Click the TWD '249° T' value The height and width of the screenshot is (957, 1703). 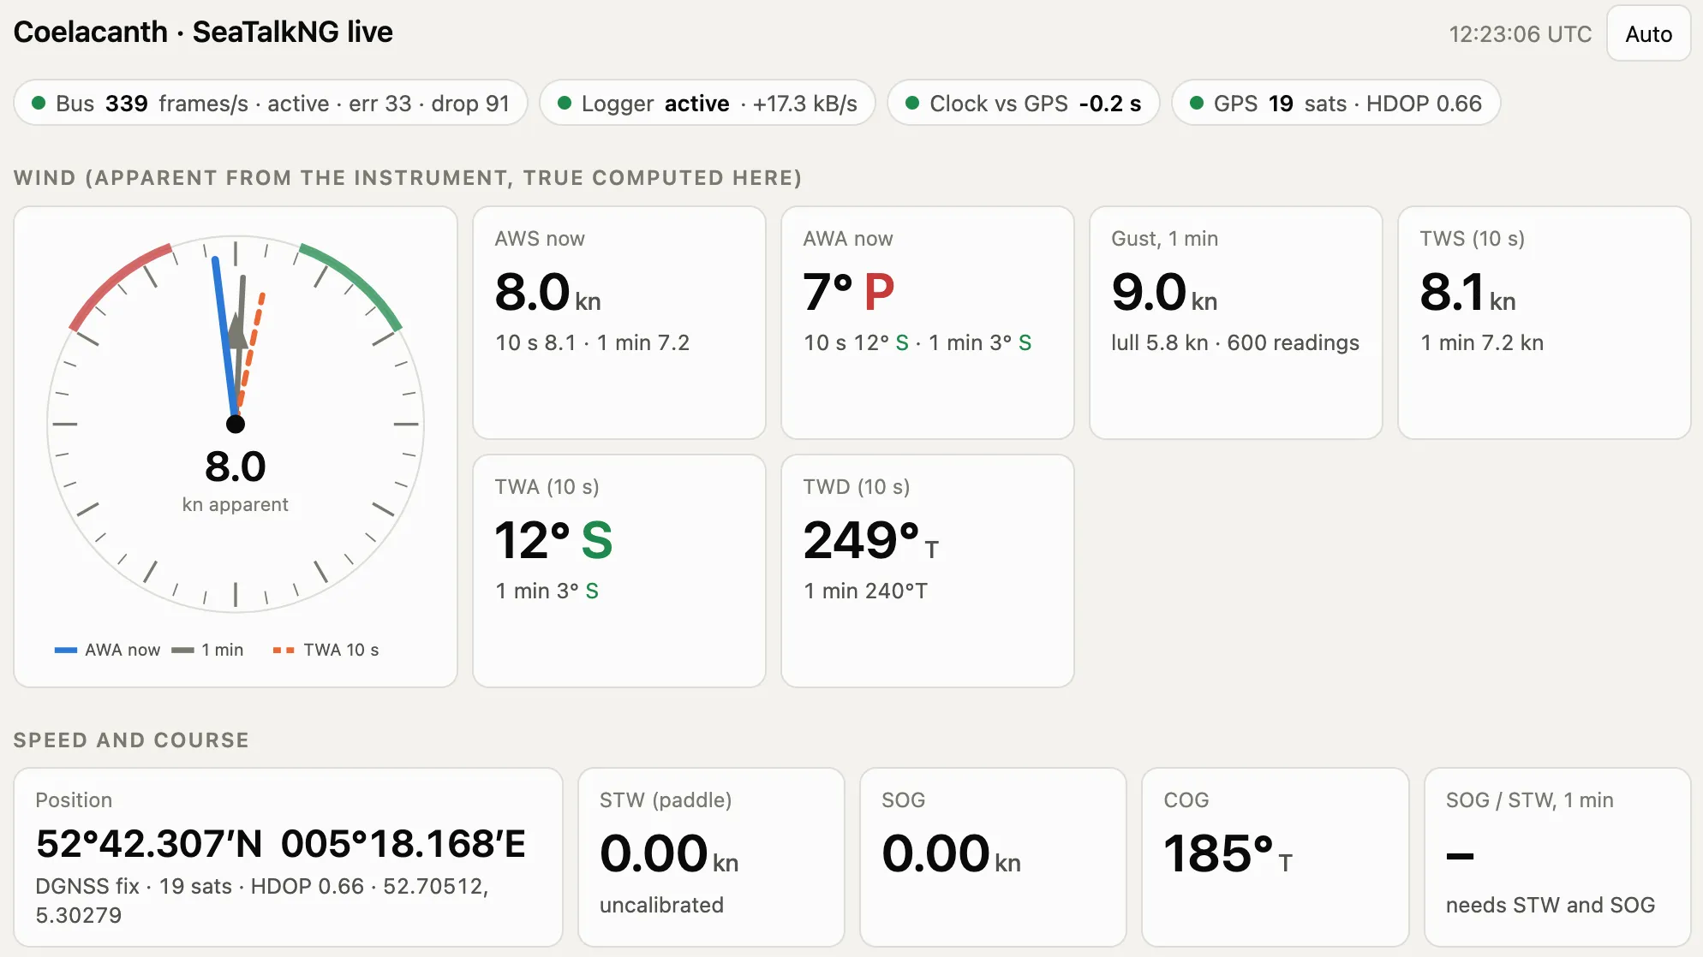click(871, 541)
